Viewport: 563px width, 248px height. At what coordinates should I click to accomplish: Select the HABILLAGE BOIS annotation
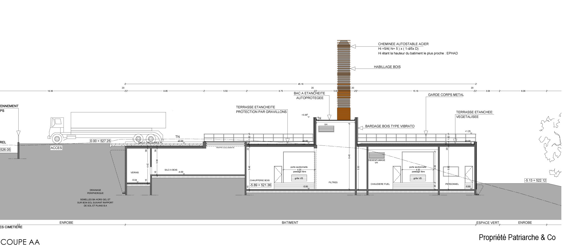tap(387, 67)
